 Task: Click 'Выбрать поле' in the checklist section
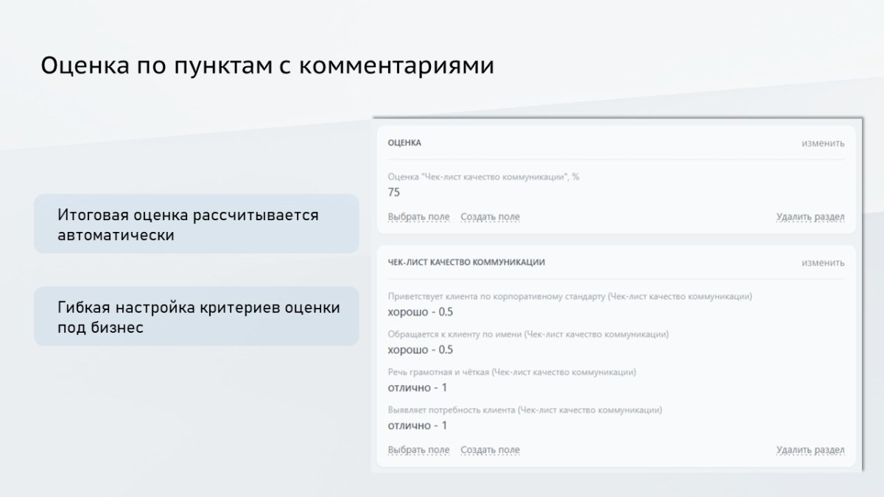pos(418,449)
